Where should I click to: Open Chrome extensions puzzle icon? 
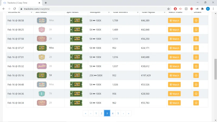coord(202,9)
